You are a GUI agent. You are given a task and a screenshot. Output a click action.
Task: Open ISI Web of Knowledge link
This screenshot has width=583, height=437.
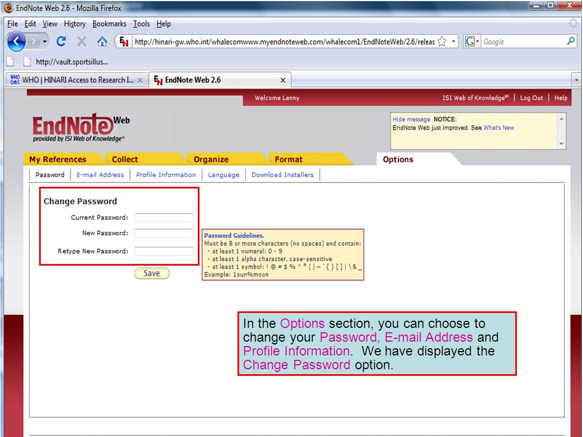click(x=475, y=98)
